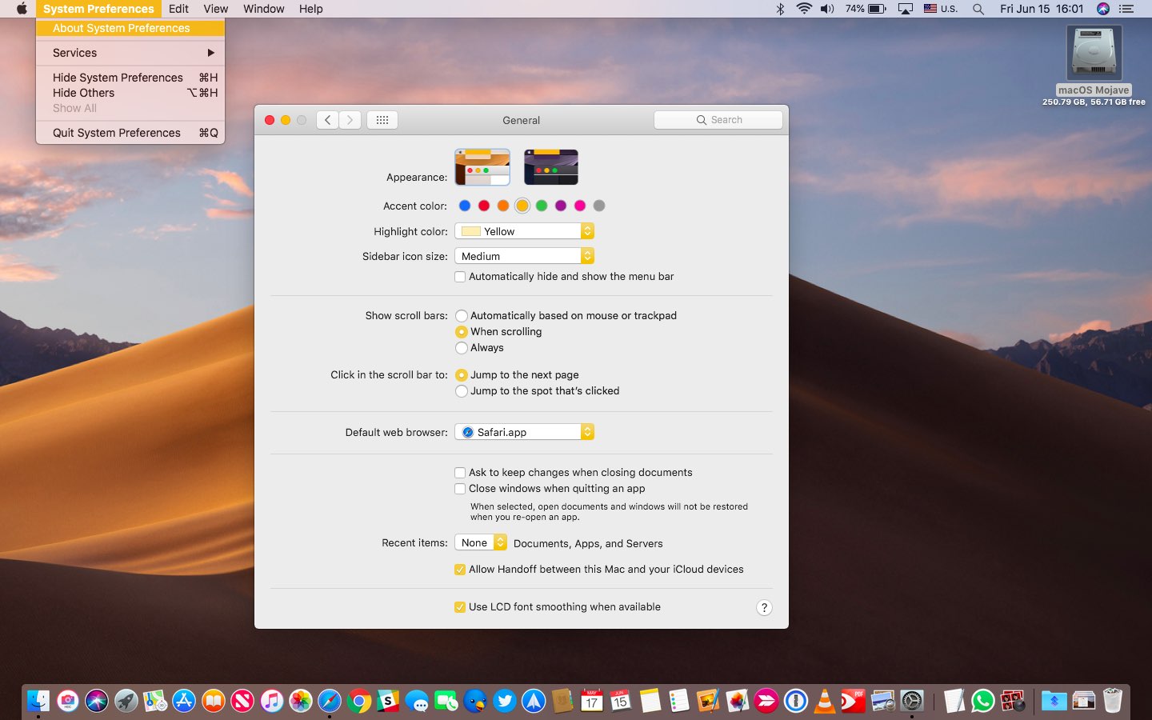Open Notification Center from the menu bar
The image size is (1152, 720).
point(1126,9)
